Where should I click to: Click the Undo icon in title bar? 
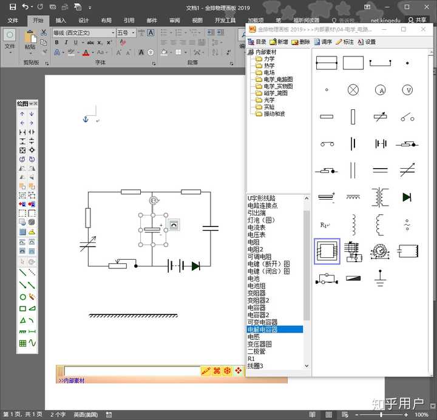point(25,7)
